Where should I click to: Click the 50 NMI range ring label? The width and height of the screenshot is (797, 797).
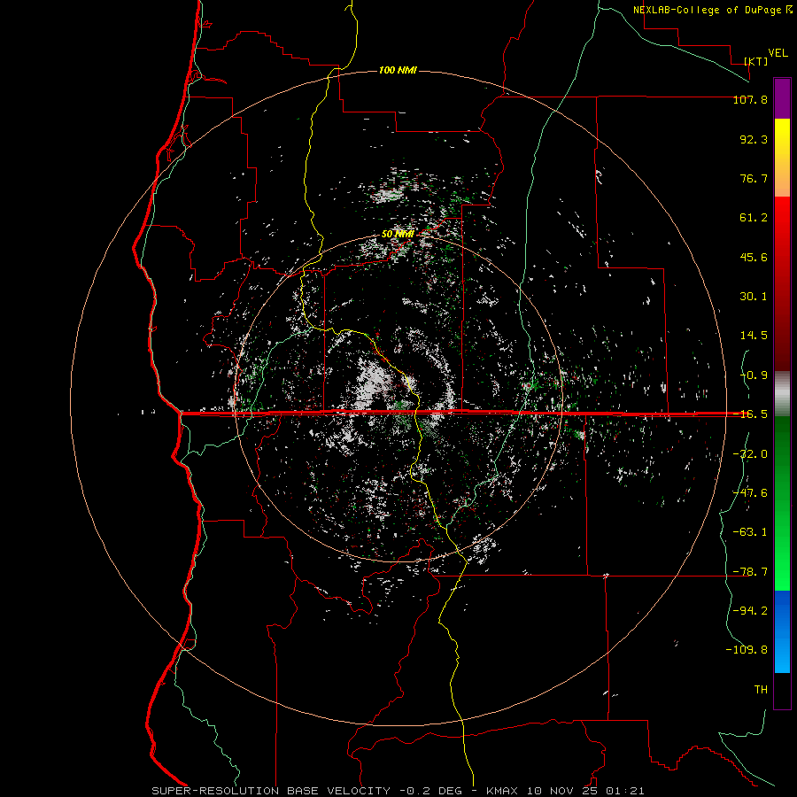pos(398,235)
